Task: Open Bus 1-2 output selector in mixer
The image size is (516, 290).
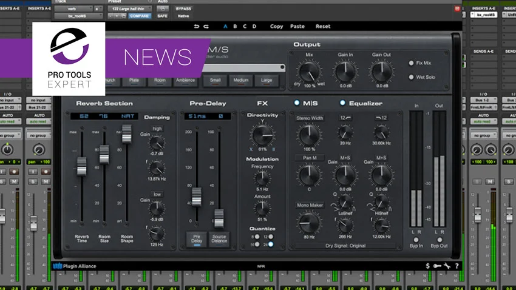Action: click(x=483, y=100)
